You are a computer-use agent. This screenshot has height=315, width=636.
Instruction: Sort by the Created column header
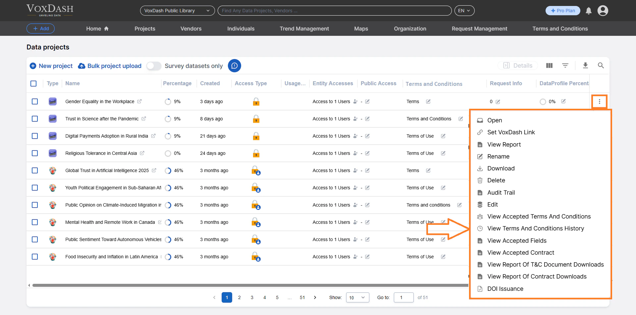pyautogui.click(x=210, y=84)
